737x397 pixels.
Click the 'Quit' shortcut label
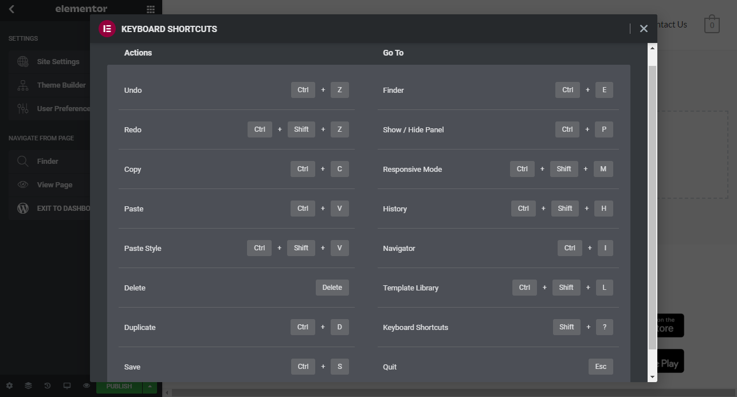390,367
